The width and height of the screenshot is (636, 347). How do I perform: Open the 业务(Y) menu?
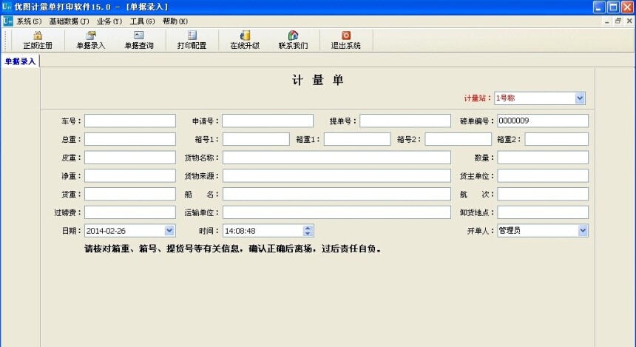pyautogui.click(x=109, y=21)
